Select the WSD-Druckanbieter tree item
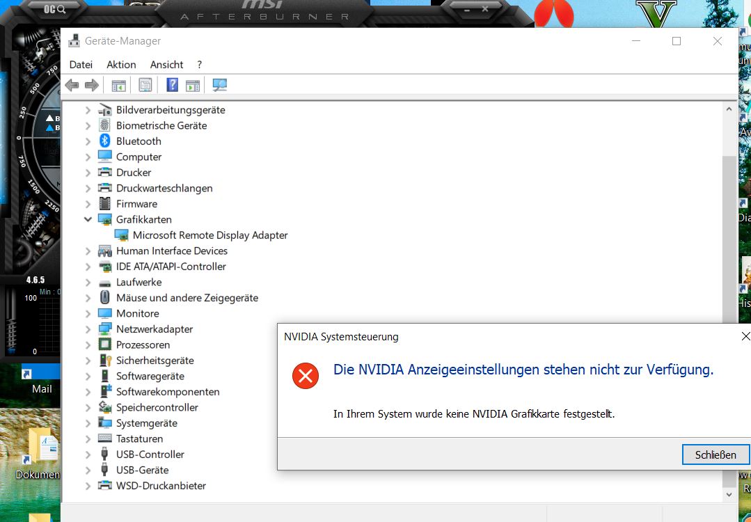Viewport: 751px width, 522px height. coord(161,486)
